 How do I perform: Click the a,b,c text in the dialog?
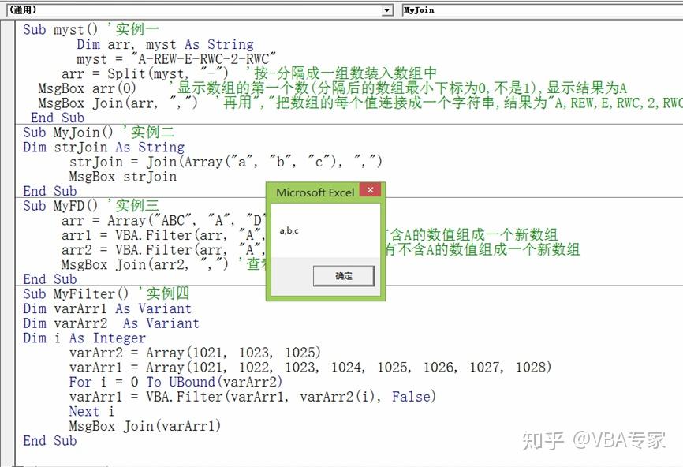[x=287, y=230]
